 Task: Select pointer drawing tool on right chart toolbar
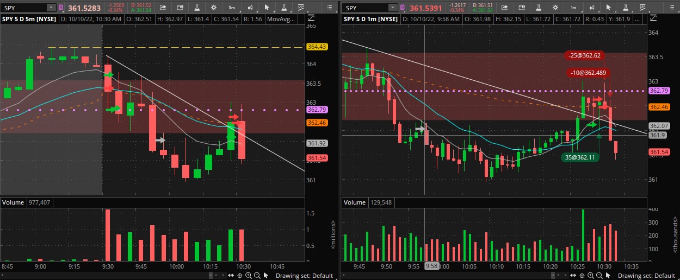[x=608, y=8]
